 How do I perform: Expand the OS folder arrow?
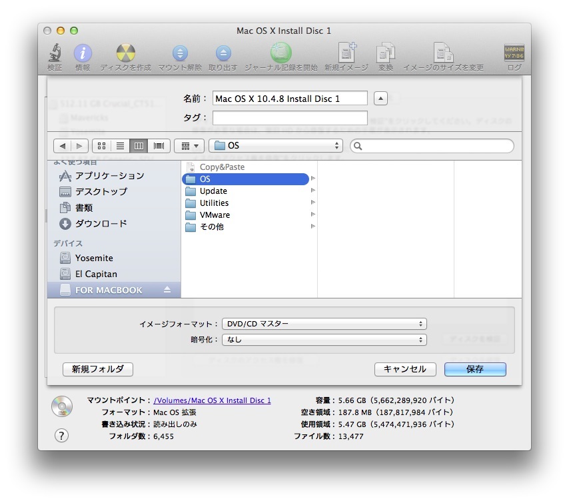pos(312,179)
